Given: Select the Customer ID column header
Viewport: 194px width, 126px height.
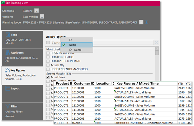Looking at the screenshot, I should [83, 84].
